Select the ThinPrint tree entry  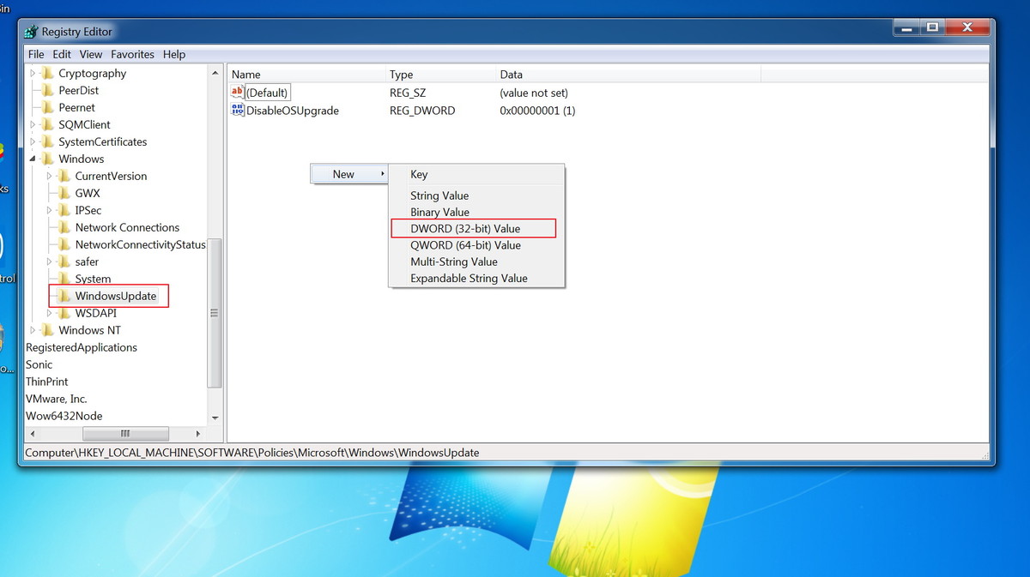[46, 382]
